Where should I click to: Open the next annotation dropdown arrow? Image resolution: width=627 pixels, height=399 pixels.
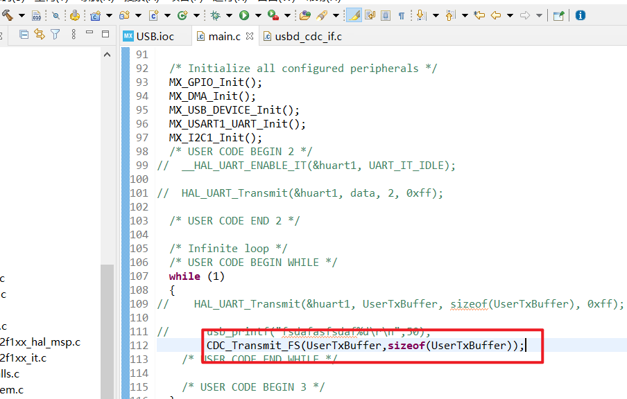(436, 15)
